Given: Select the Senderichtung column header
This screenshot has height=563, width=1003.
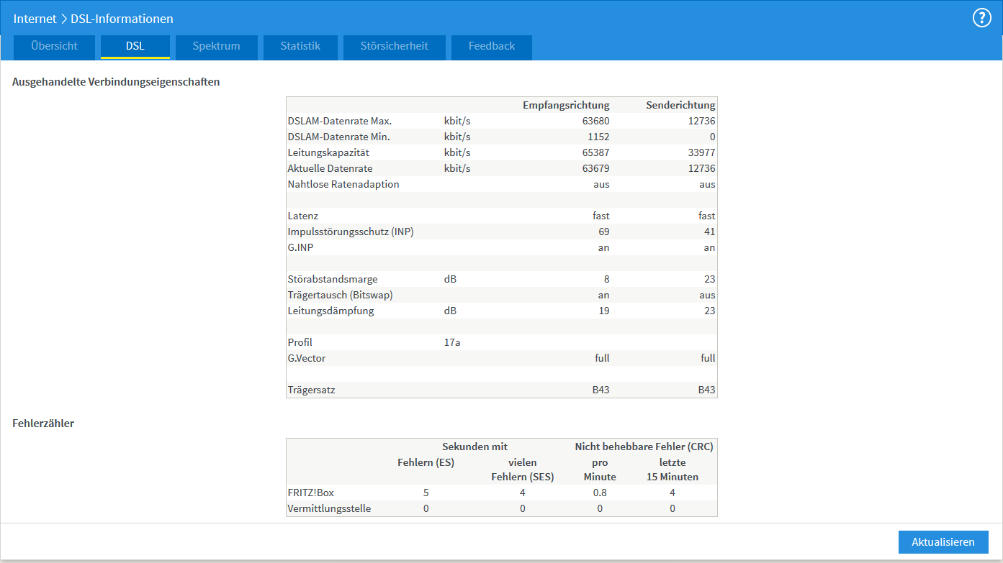Looking at the screenshot, I should (x=680, y=105).
